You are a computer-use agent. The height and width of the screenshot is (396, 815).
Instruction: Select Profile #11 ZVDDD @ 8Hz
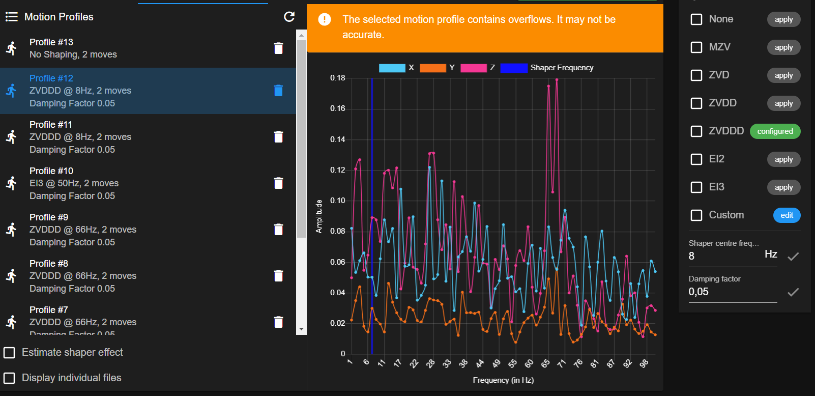tap(148, 137)
